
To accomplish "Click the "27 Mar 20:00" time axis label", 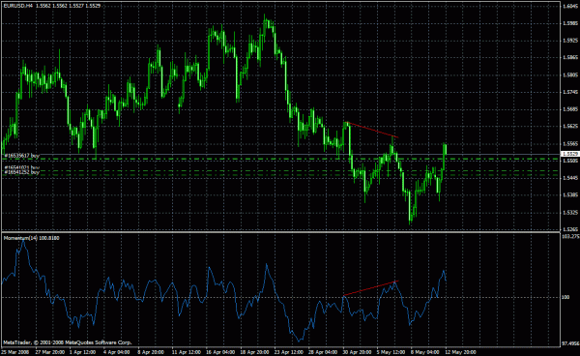I will pos(50,352).
